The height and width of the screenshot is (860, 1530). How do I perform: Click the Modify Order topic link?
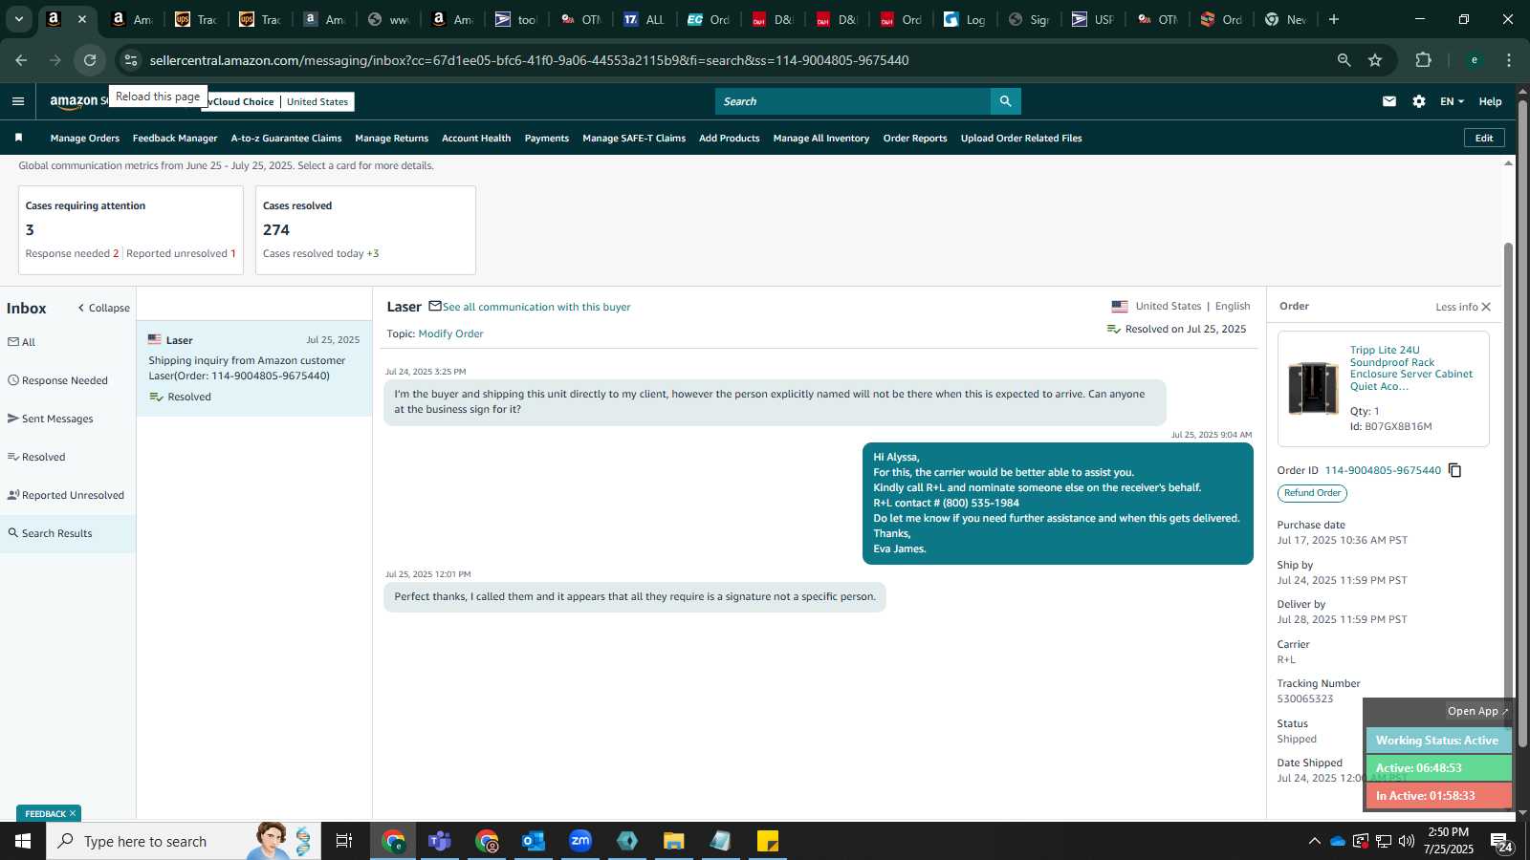(x=450, y=333)
